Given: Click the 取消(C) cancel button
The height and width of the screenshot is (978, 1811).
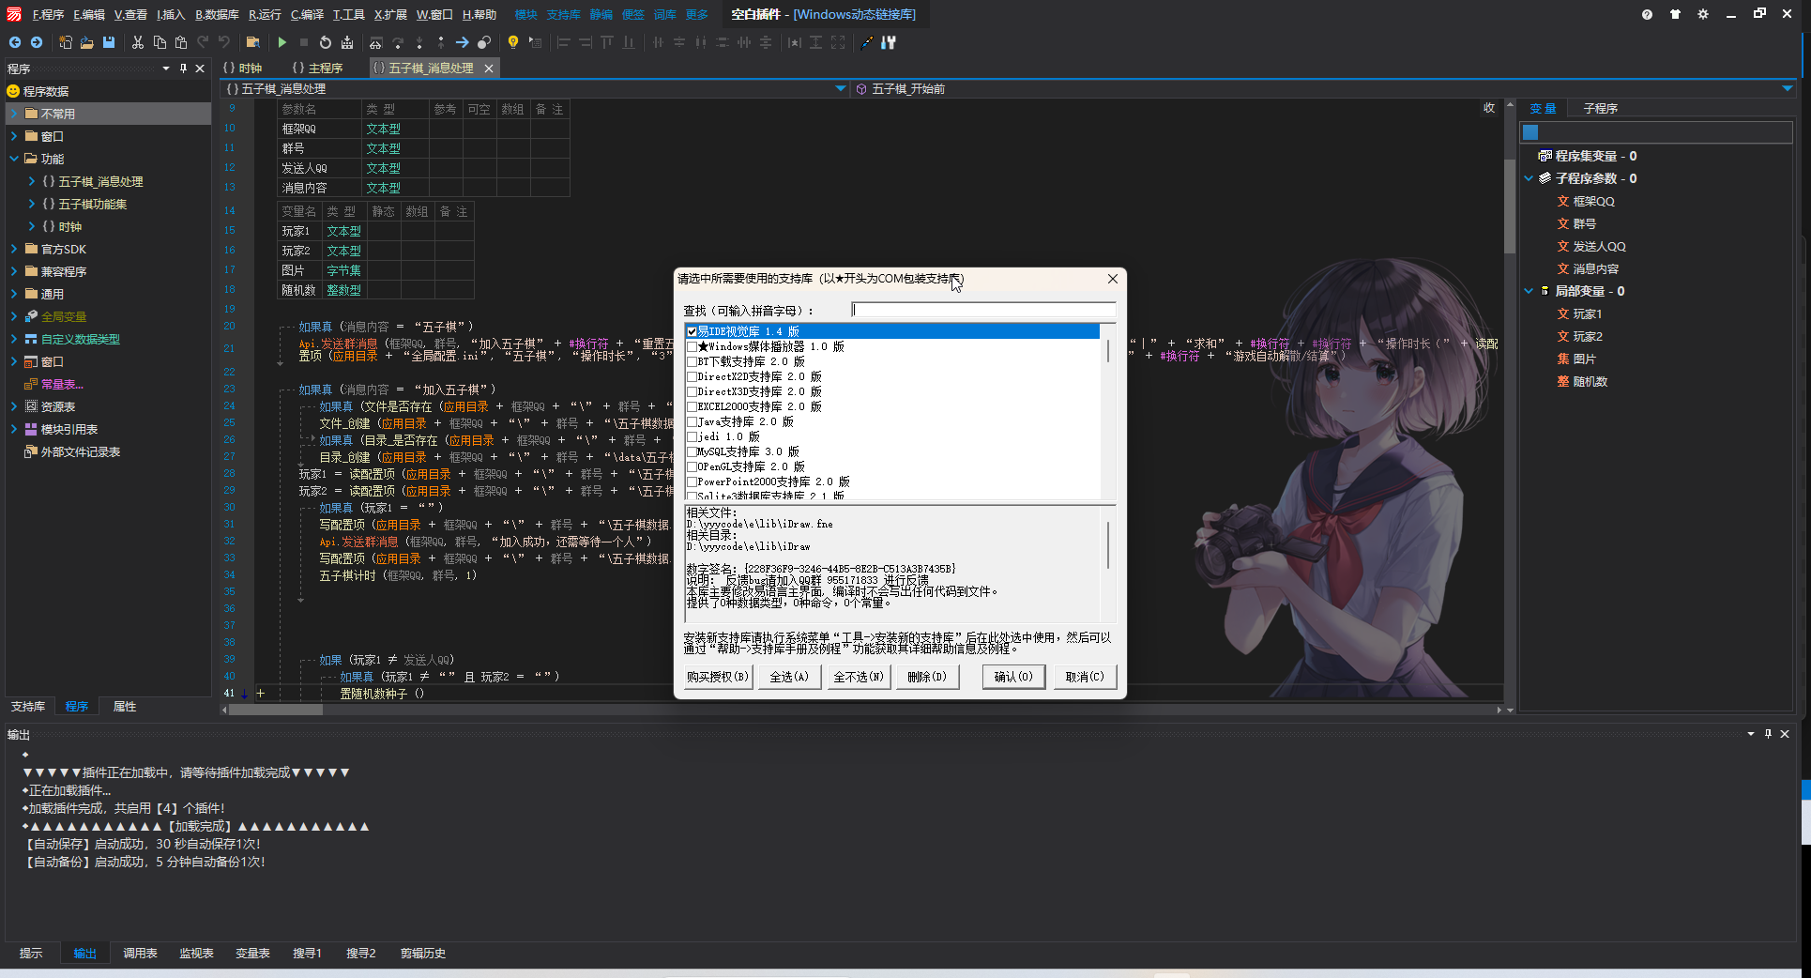Looking at the screenshot, I should (x=1085, y=677).
